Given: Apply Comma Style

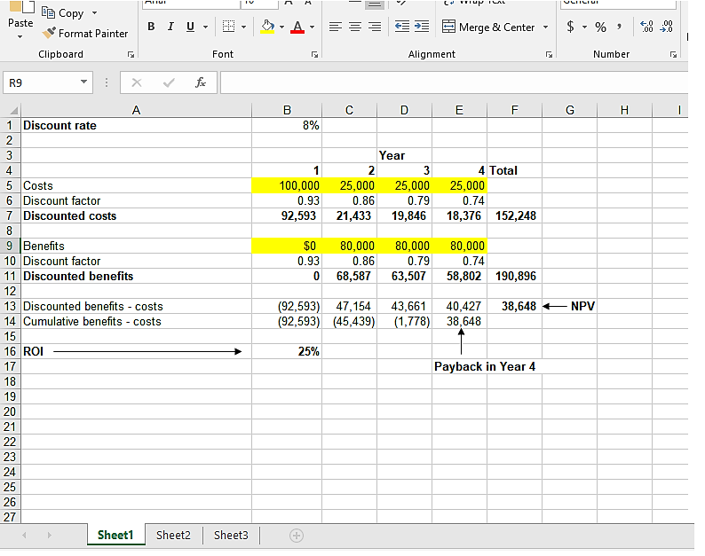Looking at the screenshot, I should (x=620, y=27).
